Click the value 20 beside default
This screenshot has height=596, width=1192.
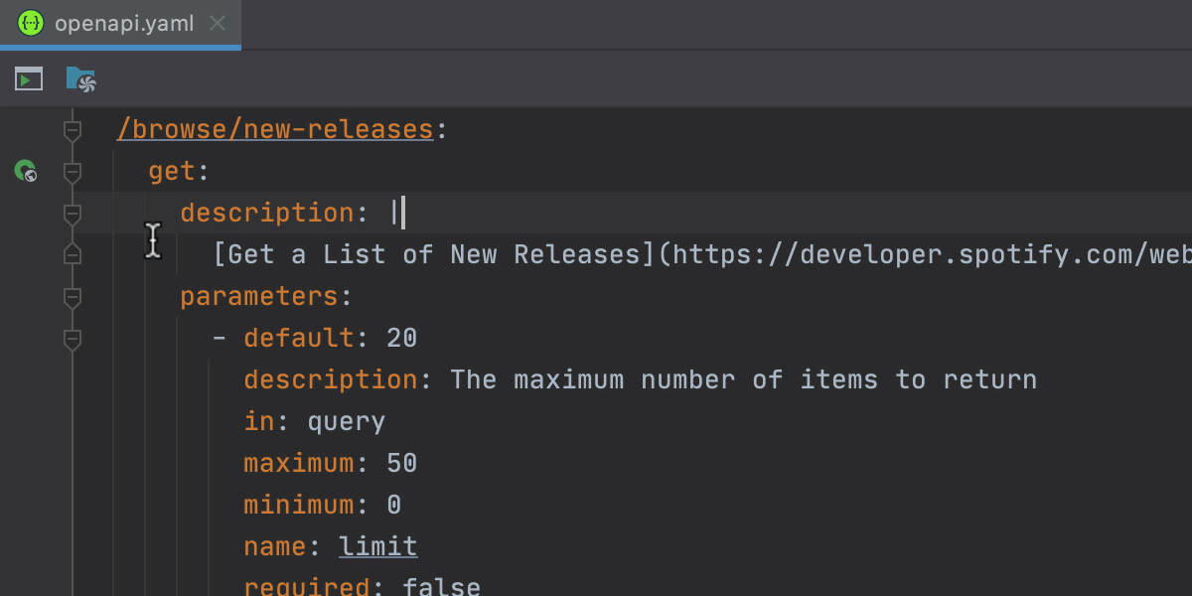401,337
